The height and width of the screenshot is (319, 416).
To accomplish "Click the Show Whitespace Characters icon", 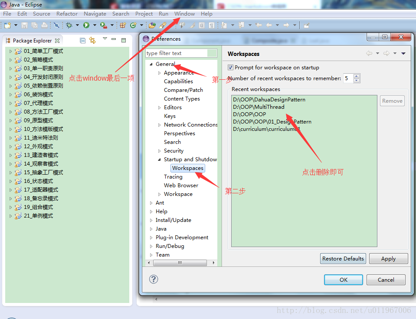I will 211,25.
